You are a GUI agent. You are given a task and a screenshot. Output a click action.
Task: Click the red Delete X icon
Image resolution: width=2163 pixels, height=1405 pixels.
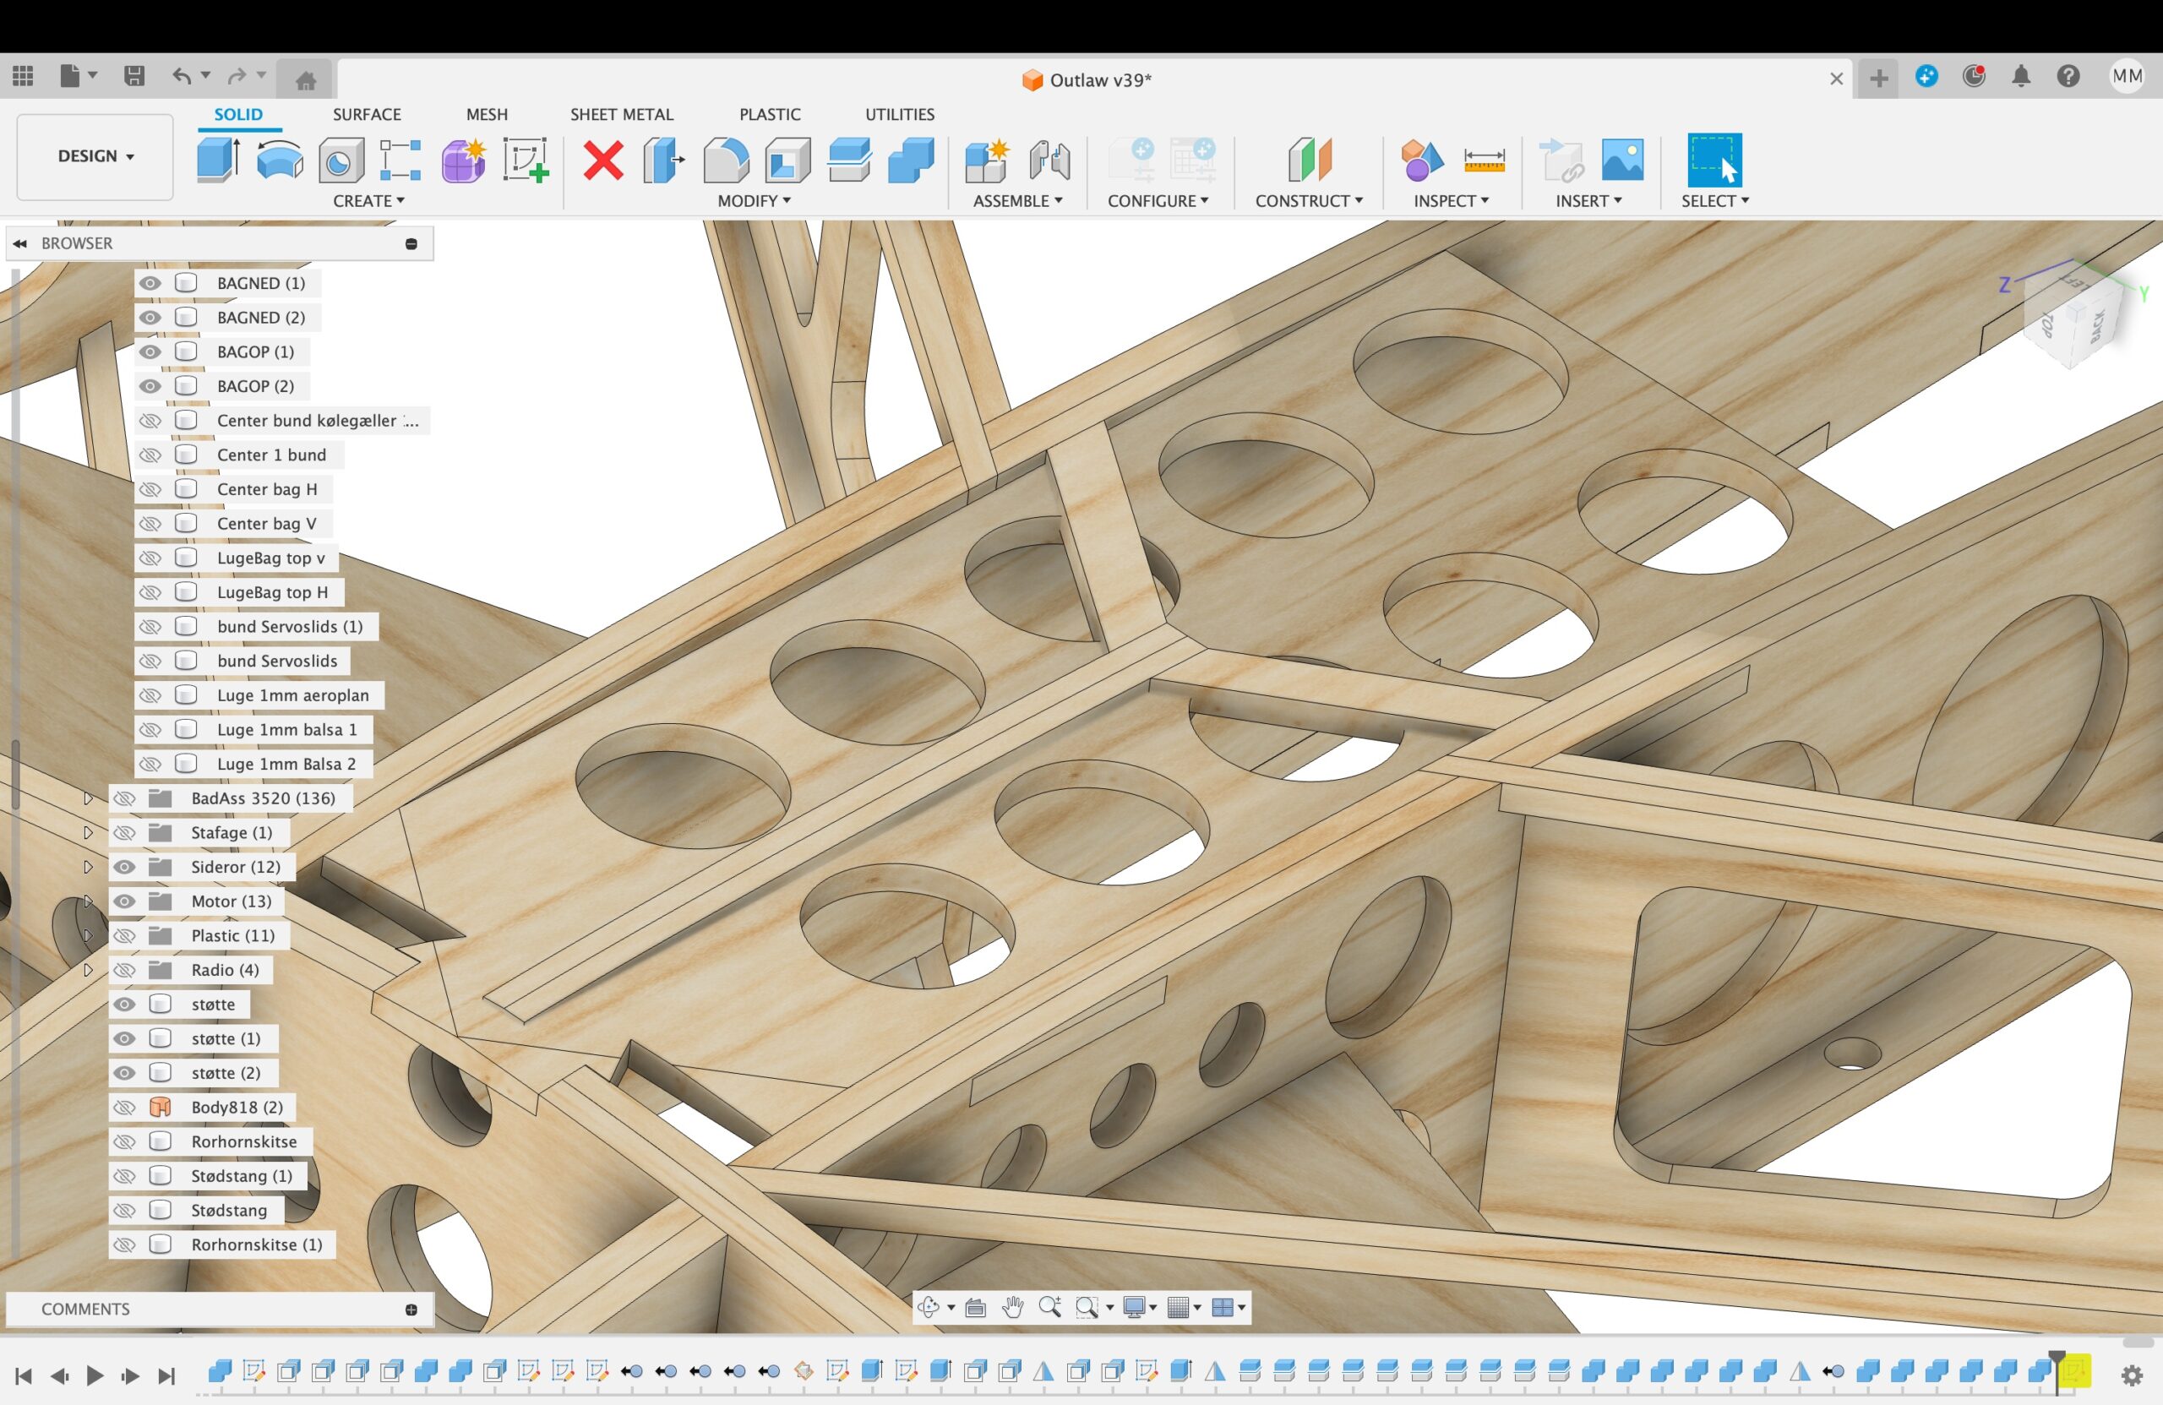pyautogui.click(x=602, y=161)
